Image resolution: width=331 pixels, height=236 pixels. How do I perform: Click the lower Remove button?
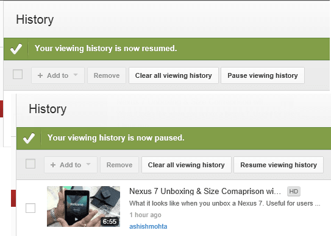coord(119,165)
